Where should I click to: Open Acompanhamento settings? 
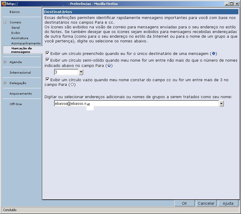[x=26, y=43]
